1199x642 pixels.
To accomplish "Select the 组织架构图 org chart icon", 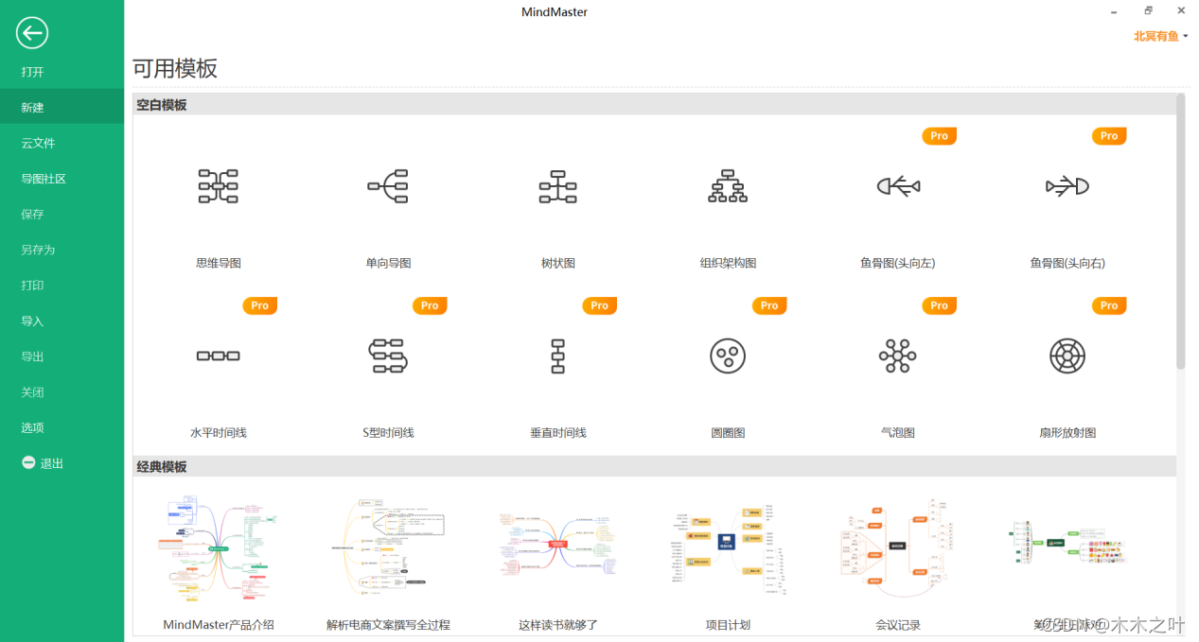I will (728, 186).
